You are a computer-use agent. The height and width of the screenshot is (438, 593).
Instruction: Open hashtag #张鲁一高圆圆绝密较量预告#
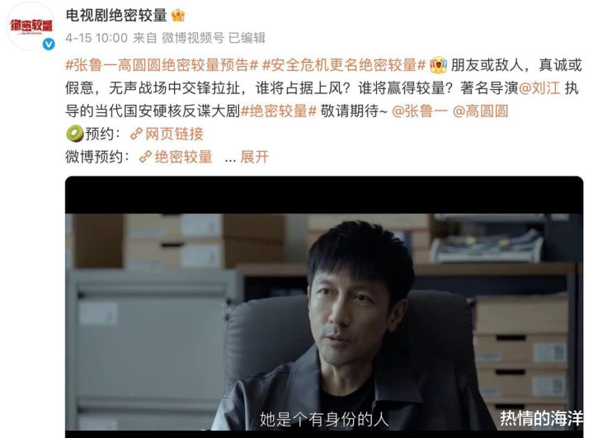pyautogui.click(x=162, y=65)
